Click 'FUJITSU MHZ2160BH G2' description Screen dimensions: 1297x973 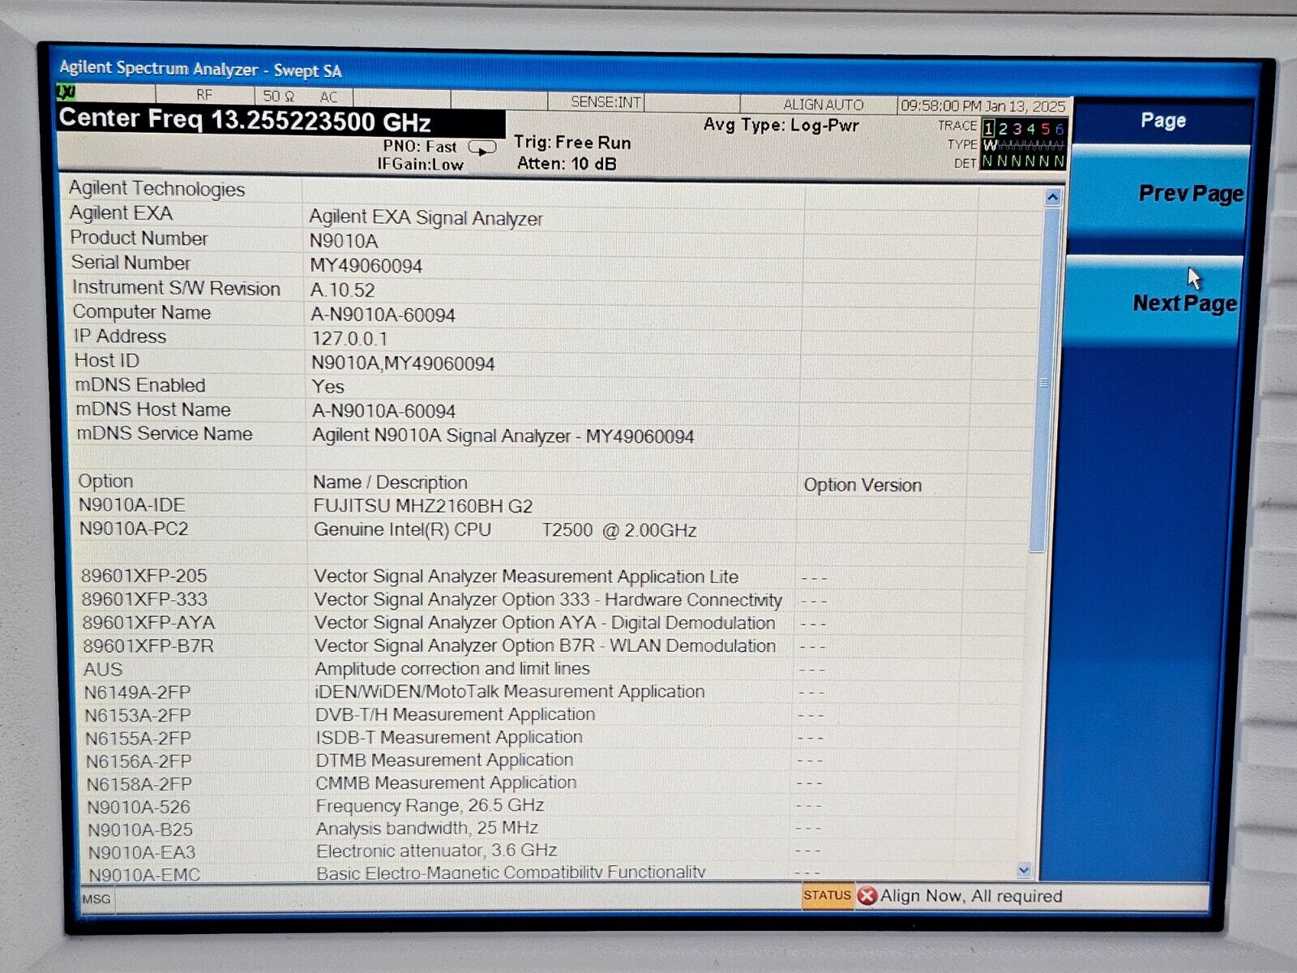tap(423, 506)
